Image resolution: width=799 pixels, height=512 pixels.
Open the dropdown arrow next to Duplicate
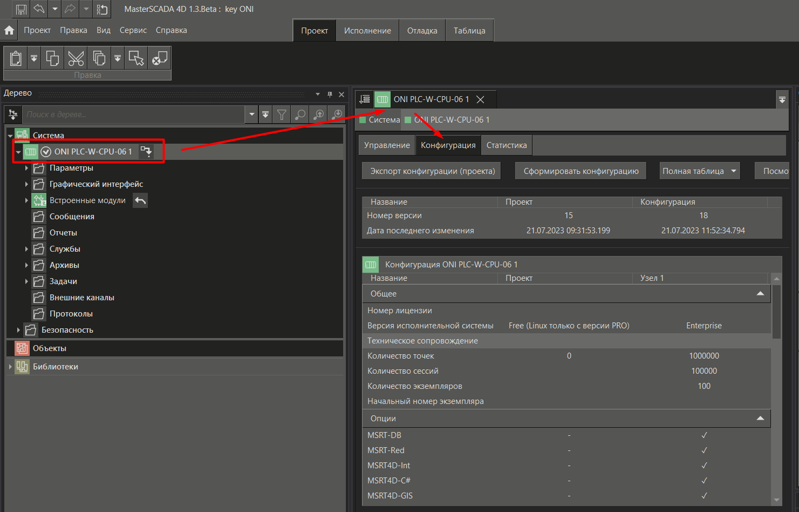pyautogui.click(x=118, y=58)
